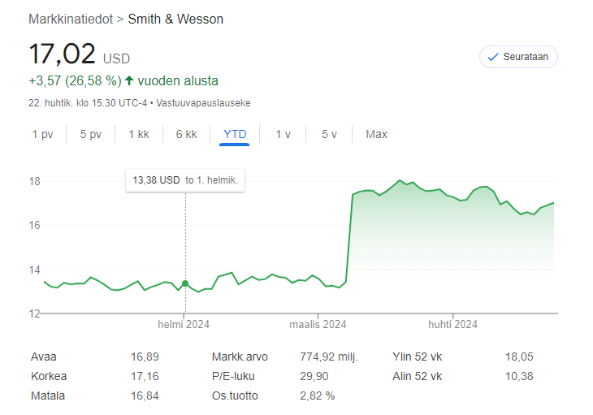This screenshot has height=415, width=593.
Task: Click the 13,38 USD chart tooltip
Action: point(185,180)
